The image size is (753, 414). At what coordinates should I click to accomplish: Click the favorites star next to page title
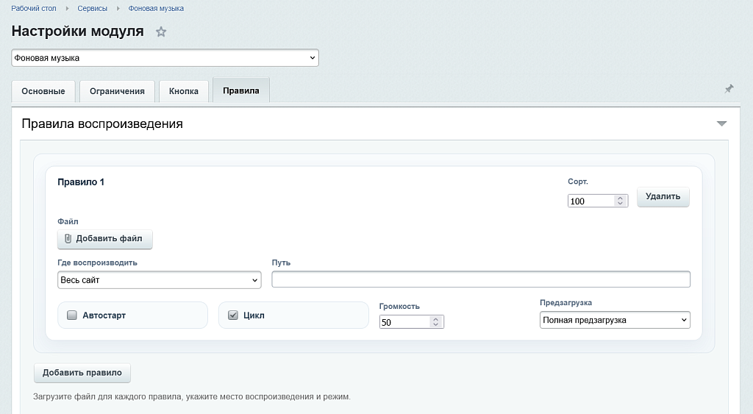(x=161, y=32)
